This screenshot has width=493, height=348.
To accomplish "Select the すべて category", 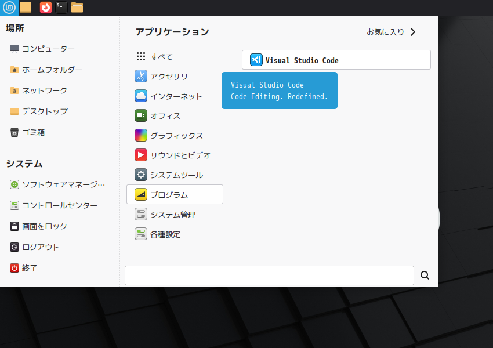I will pyautogui.click(x=175, y=57).
